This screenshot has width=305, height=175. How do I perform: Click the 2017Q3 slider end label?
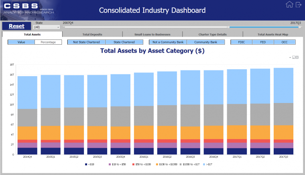click(x=295, y=23)
